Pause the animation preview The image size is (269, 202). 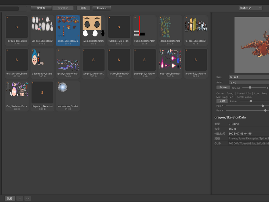click(x=223, y=88)
